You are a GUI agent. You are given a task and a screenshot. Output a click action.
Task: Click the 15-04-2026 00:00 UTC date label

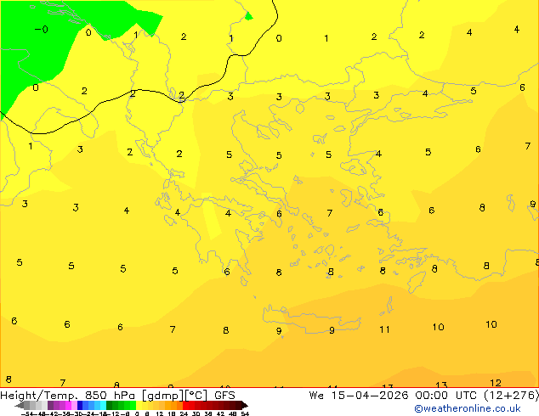coord(404,396)
